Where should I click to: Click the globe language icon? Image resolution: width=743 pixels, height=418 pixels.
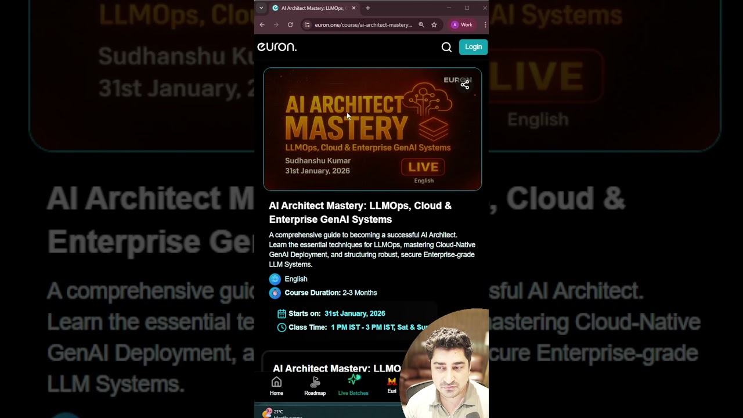click(x=275, y=279)
